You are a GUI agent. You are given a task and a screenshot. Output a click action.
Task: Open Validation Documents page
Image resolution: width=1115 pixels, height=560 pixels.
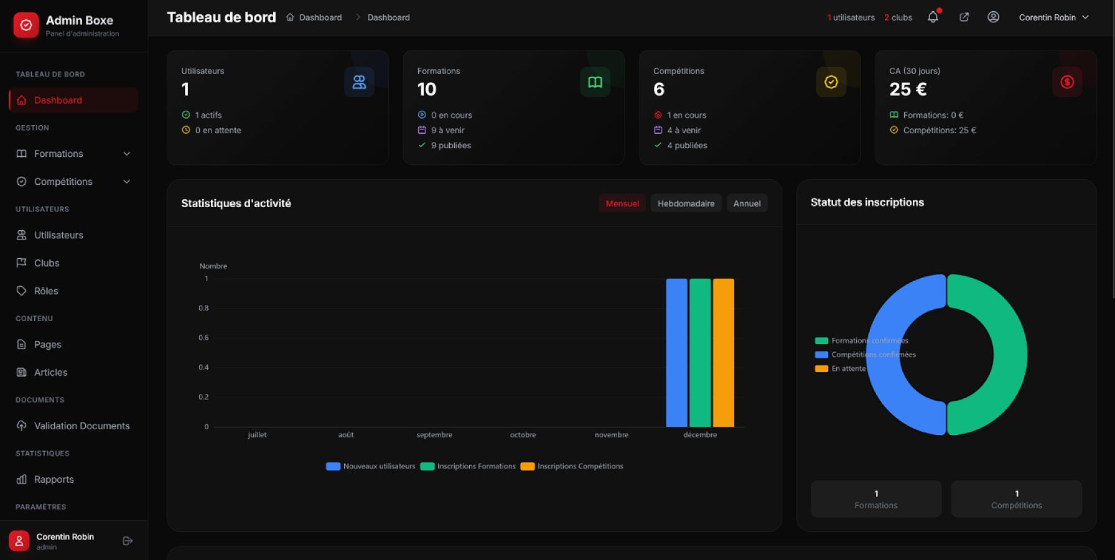pos(82,426)
